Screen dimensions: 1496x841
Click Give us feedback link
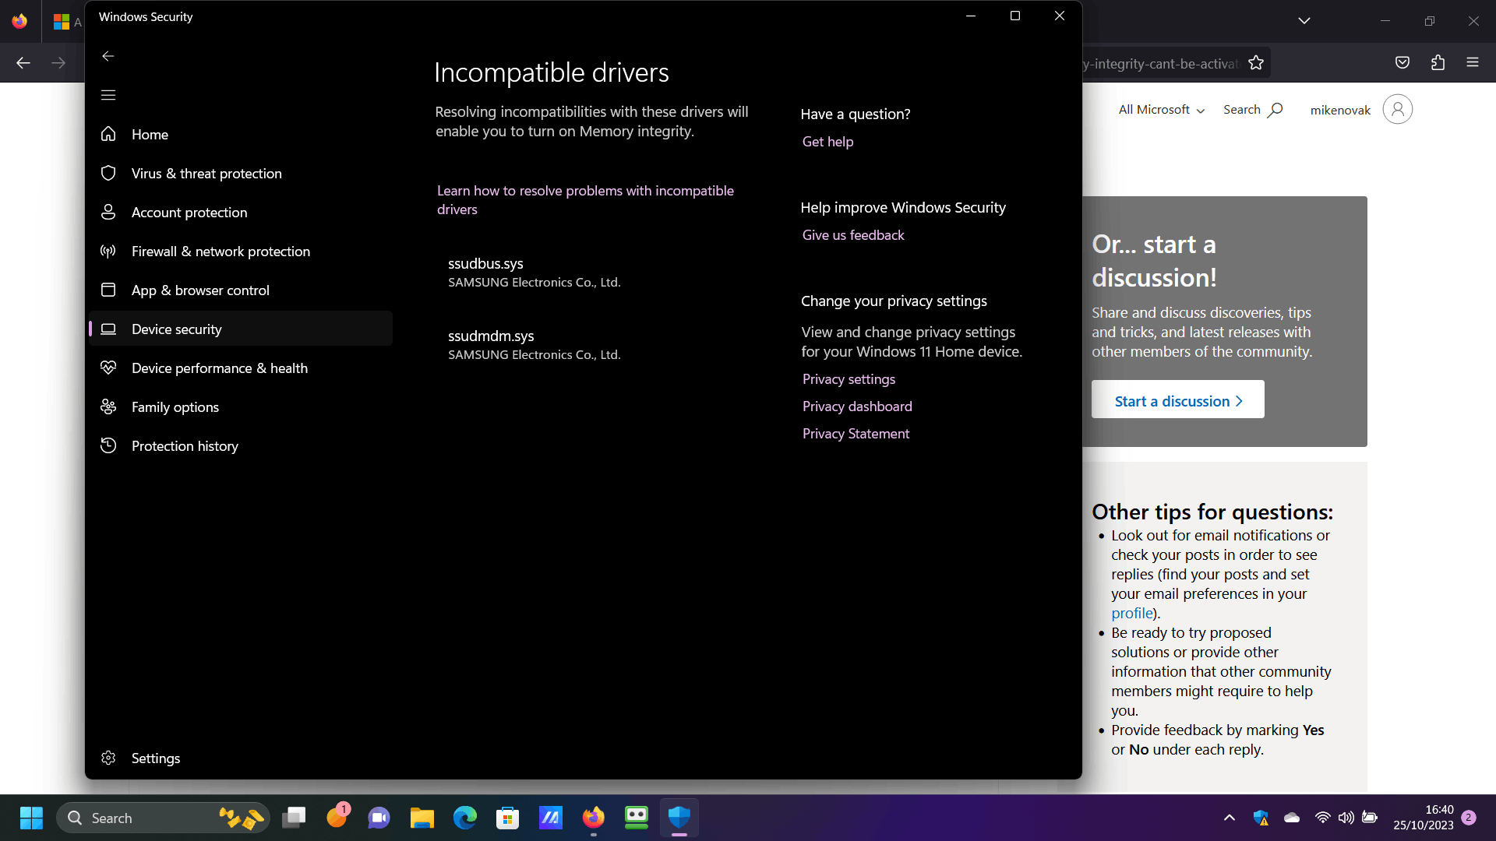(x=853, y=235)
